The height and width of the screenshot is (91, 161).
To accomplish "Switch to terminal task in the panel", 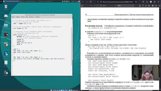I will [x=45, y=1].
